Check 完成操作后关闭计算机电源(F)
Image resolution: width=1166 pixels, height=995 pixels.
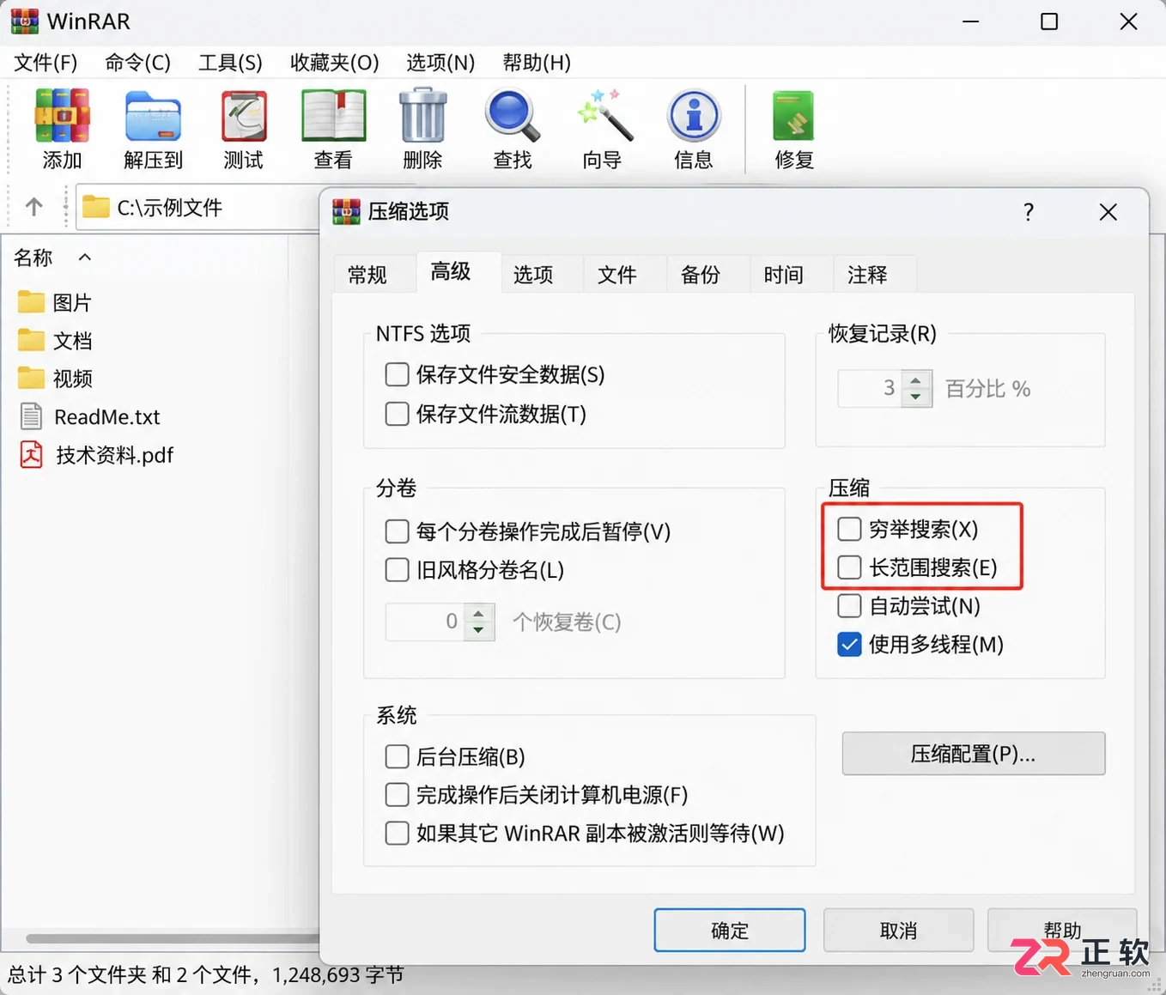coord(397,795)
